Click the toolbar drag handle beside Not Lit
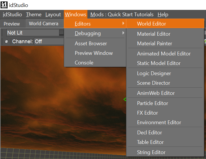The width and height of the screenshot is (206, 159). tap(2, 32)
